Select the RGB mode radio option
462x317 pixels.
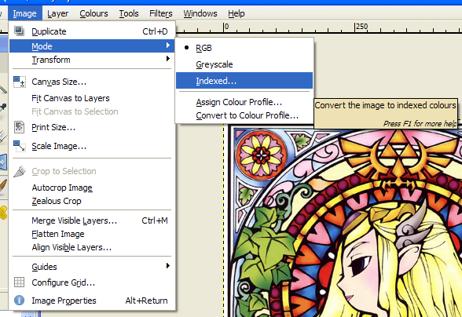tap(186, 47)
